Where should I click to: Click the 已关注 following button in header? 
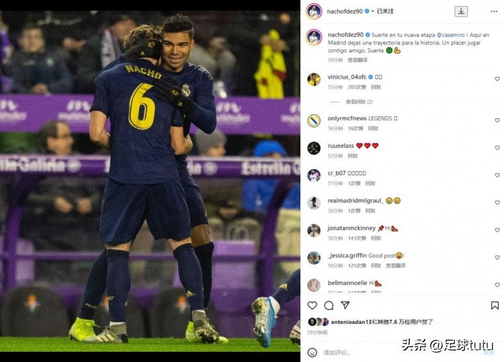pyautogui.click(x=385, y=11)
